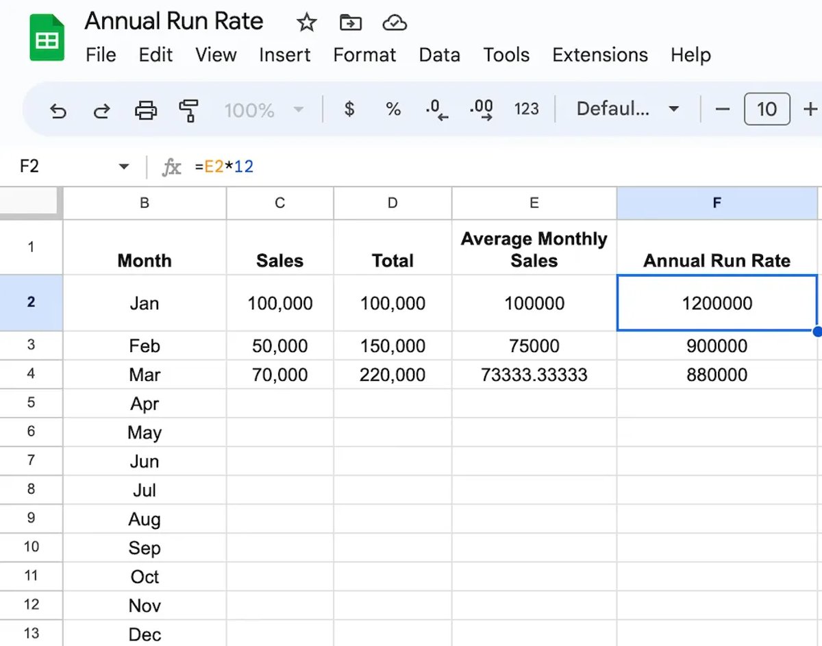This screenshot has width=822, height=646.
Task: Click the Annual Run Rate document title
Action: 174,21
